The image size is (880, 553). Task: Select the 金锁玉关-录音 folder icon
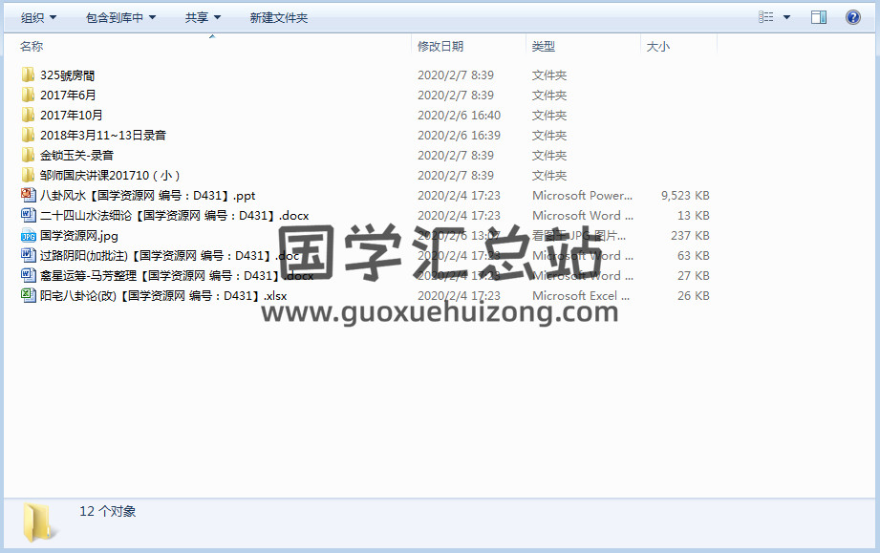coord(28,156)
